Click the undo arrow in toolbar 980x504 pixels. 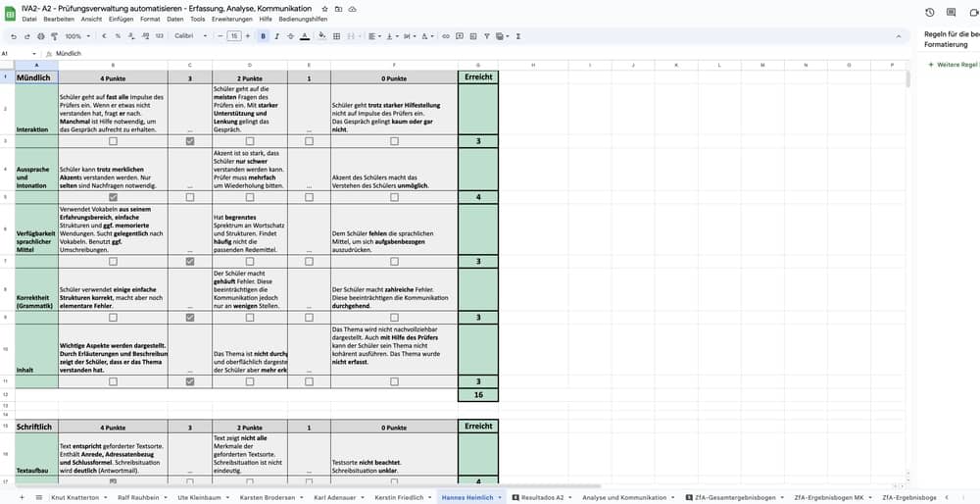point(14,36)
